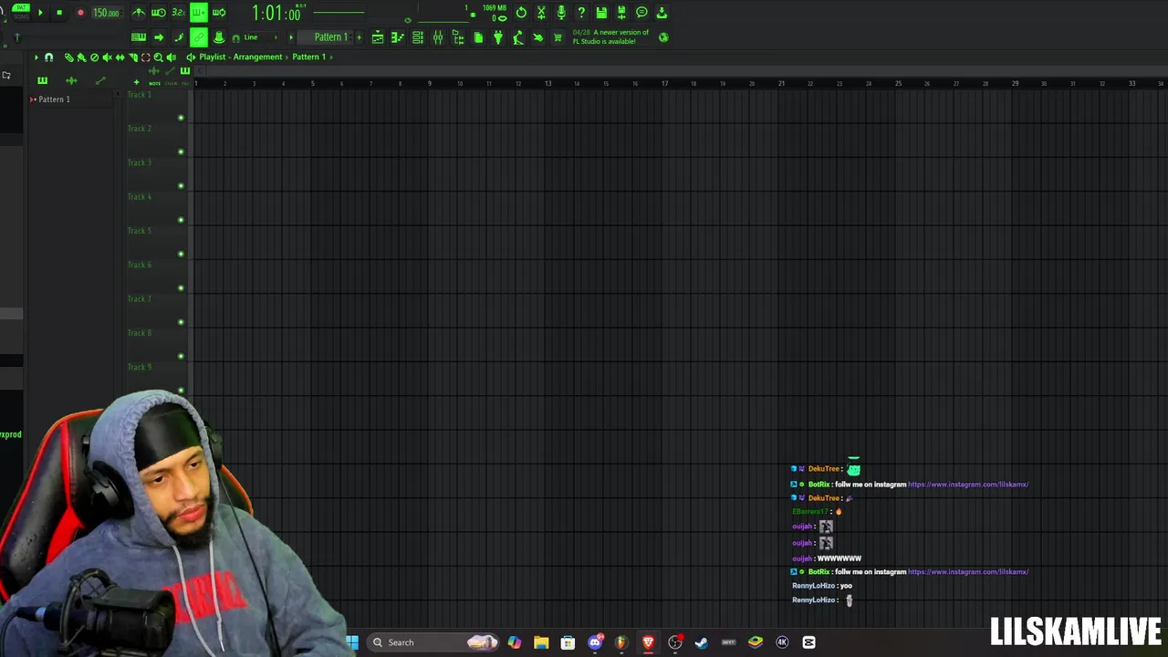The width and height of the screenshot is (1168, 657).
Task: Open the audio editor scissors icon
Action: pyautogui.click(x=541, y=13)
